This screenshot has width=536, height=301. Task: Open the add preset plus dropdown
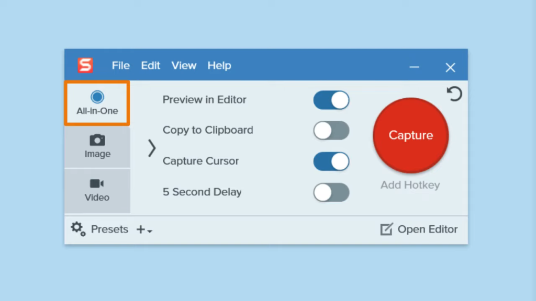point(144,230)
